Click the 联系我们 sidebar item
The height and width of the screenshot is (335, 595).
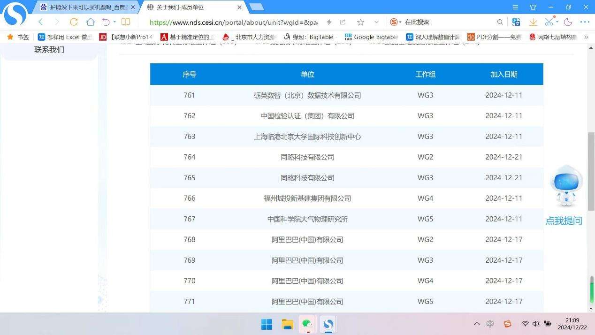[x=49, y=50]
